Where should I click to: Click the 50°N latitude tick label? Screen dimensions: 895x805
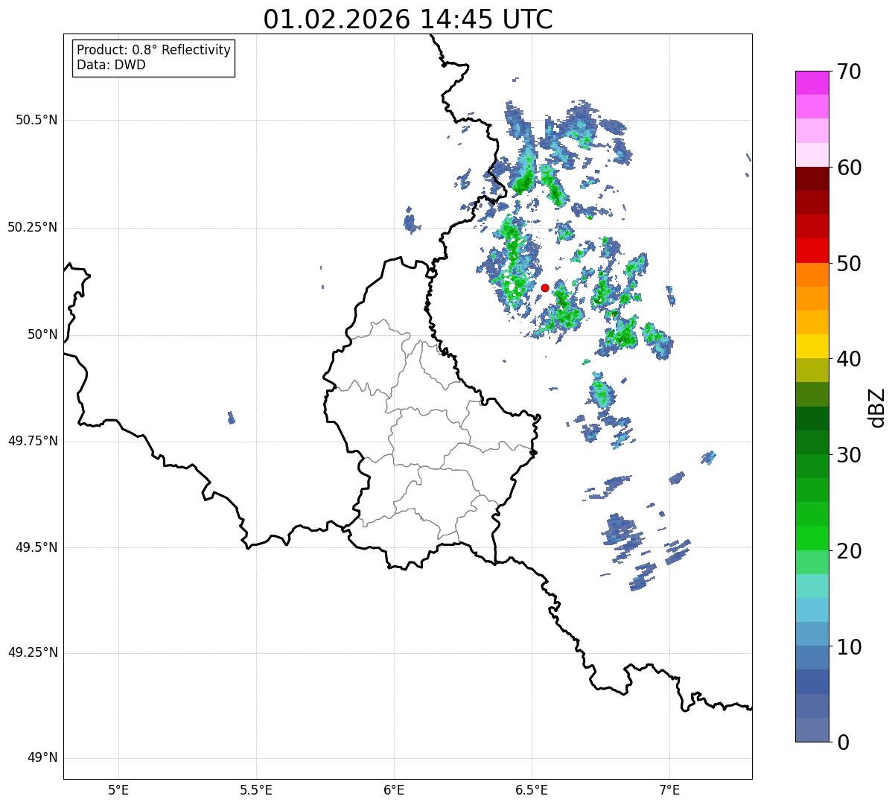click(42, 334)
